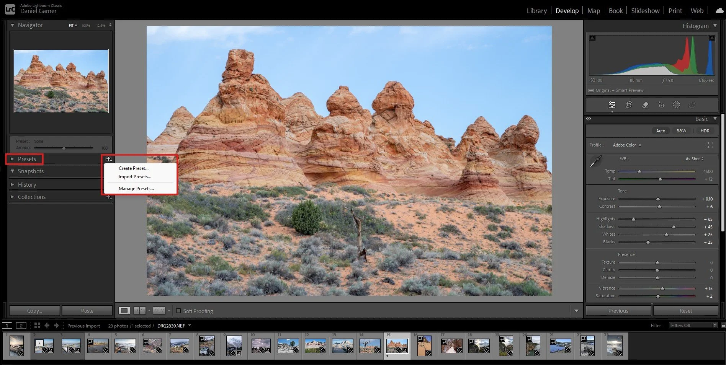Click the Paste settings button
This screenshot has height=365, width=726.
(x=87, y=311)
